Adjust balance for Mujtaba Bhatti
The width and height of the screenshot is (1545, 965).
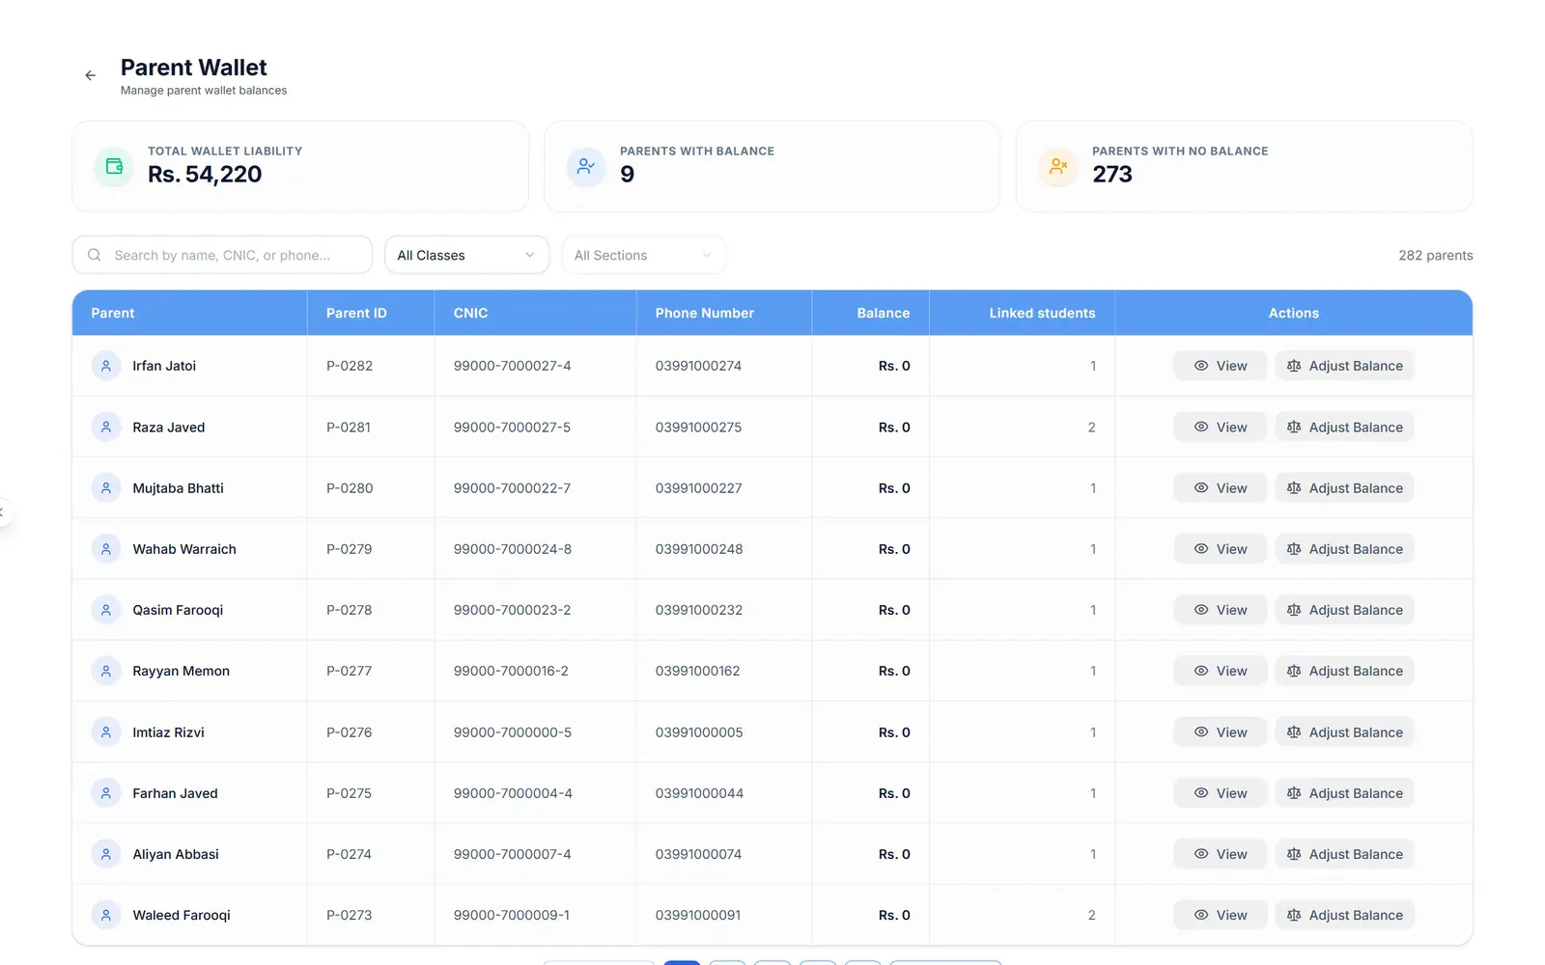click(1345, 488)
